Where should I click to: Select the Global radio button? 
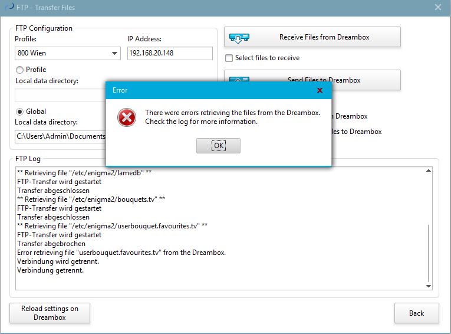point(19,111)
